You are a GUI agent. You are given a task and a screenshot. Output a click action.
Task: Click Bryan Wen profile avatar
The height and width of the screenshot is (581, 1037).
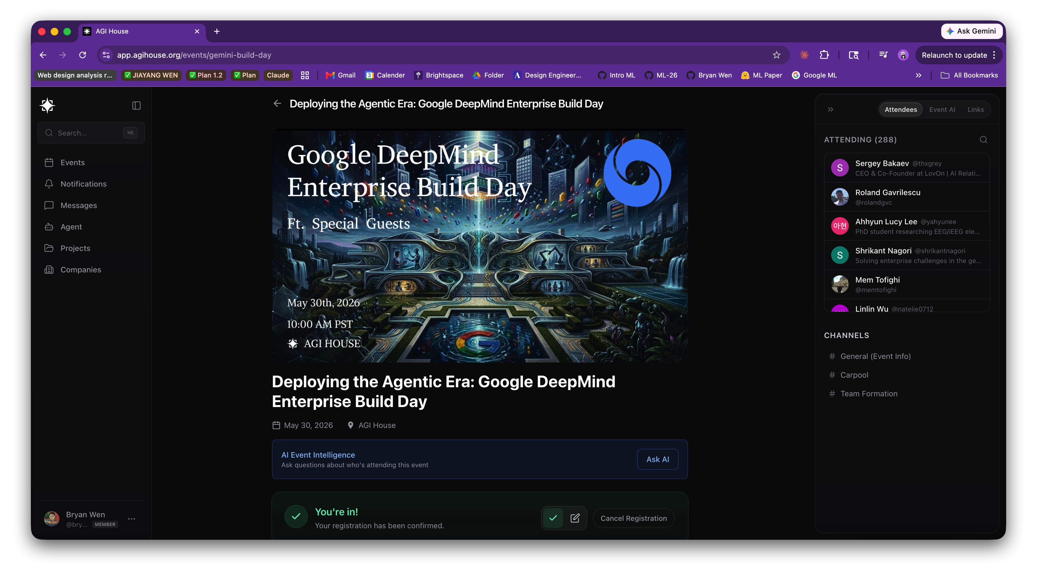pos(51,519)
